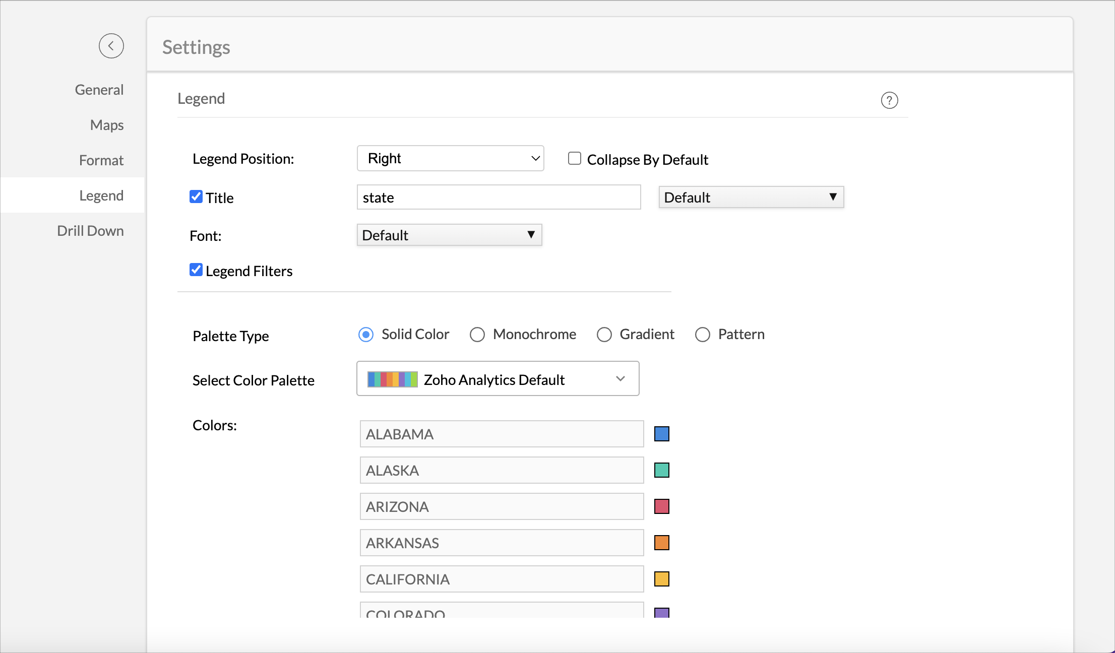Image resolution: width=1115 pixels, height=653 pixels.
Task: Click the Zoho Analytics Default palette preview strip
Action: [392, 379]
